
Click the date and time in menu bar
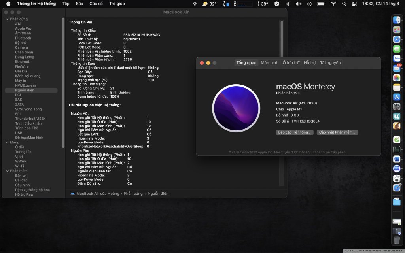point(380,4)
